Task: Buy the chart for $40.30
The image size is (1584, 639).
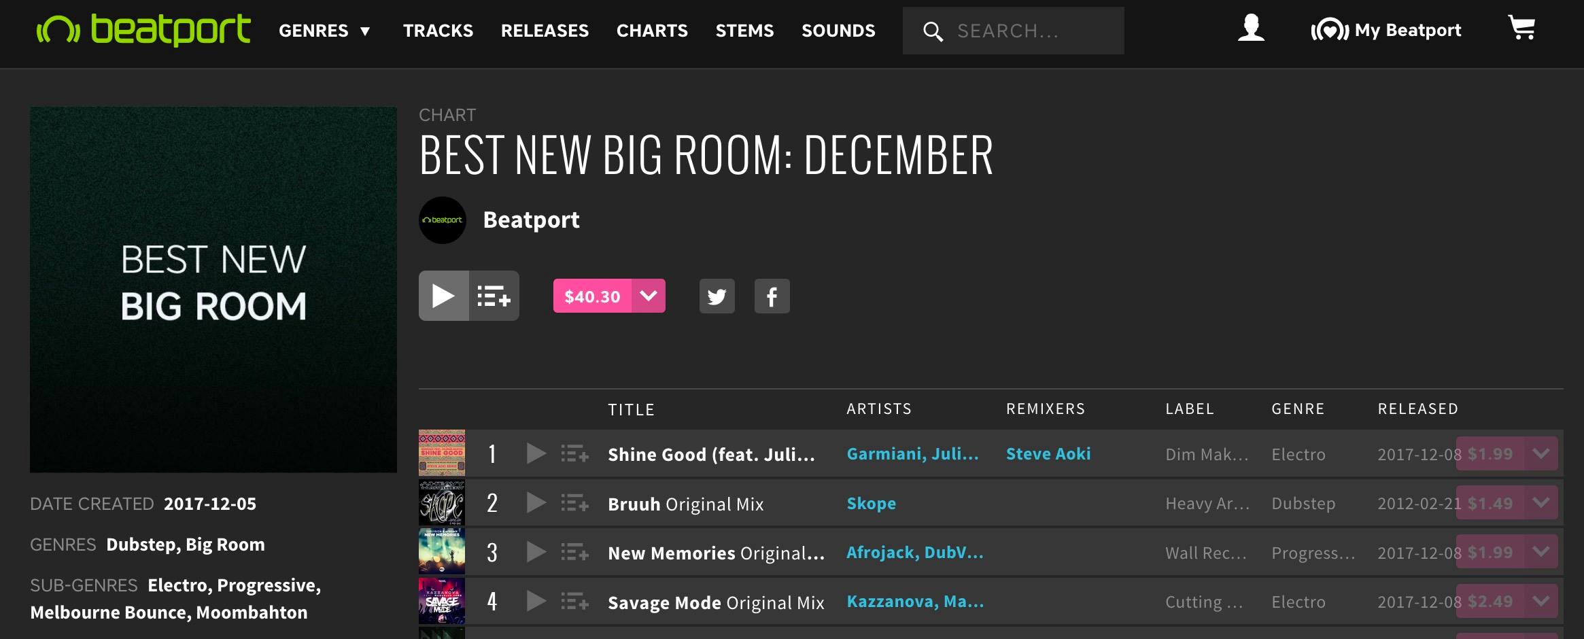Action: click(x=592, y=296)
